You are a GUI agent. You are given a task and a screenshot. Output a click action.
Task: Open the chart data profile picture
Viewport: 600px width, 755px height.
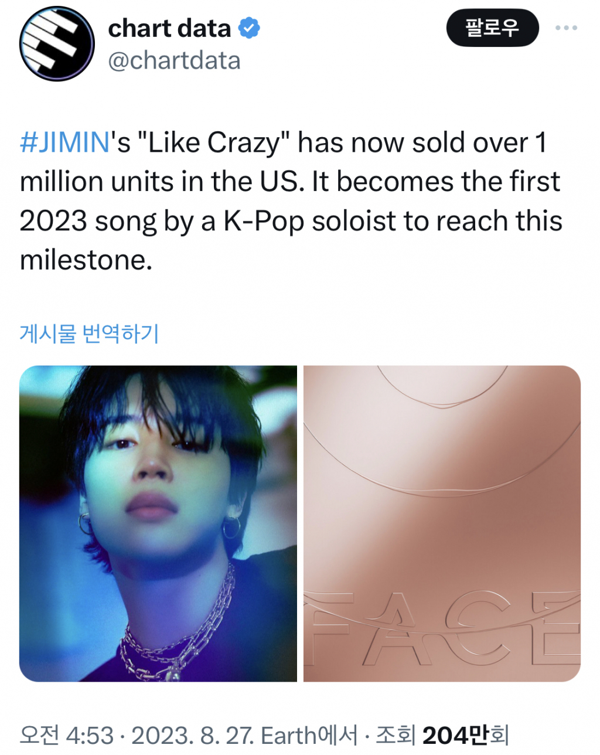point(57,44)
